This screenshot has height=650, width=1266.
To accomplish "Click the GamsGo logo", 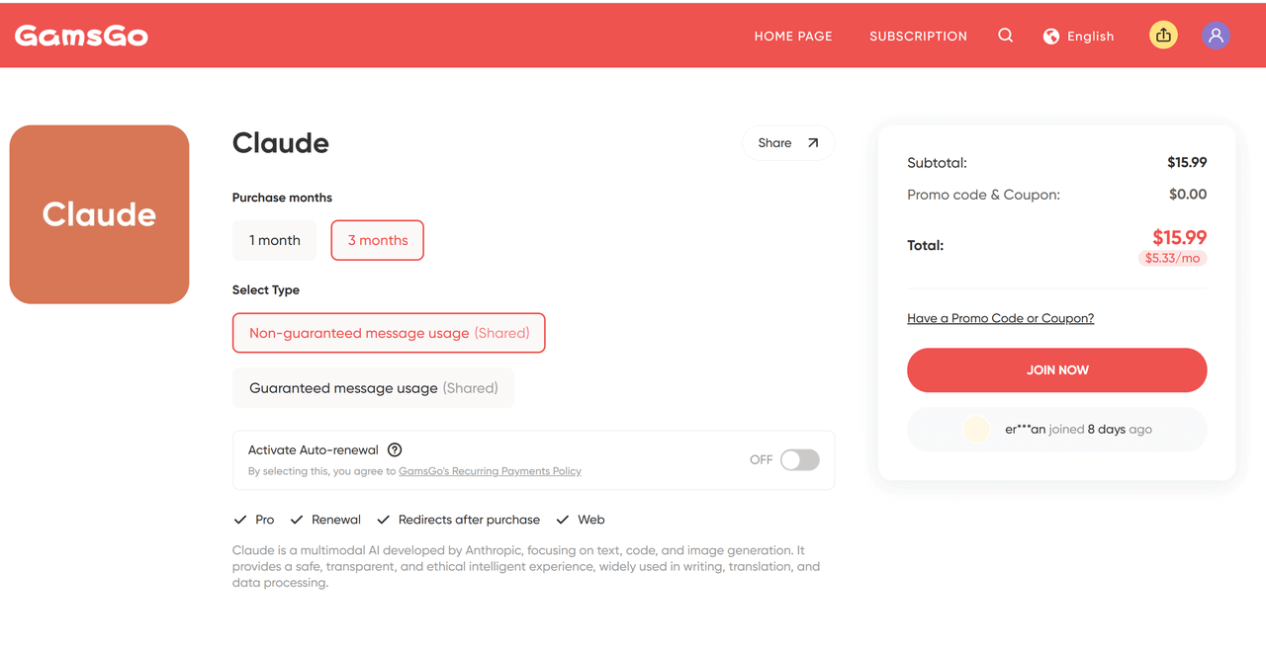I will point(81,36).
